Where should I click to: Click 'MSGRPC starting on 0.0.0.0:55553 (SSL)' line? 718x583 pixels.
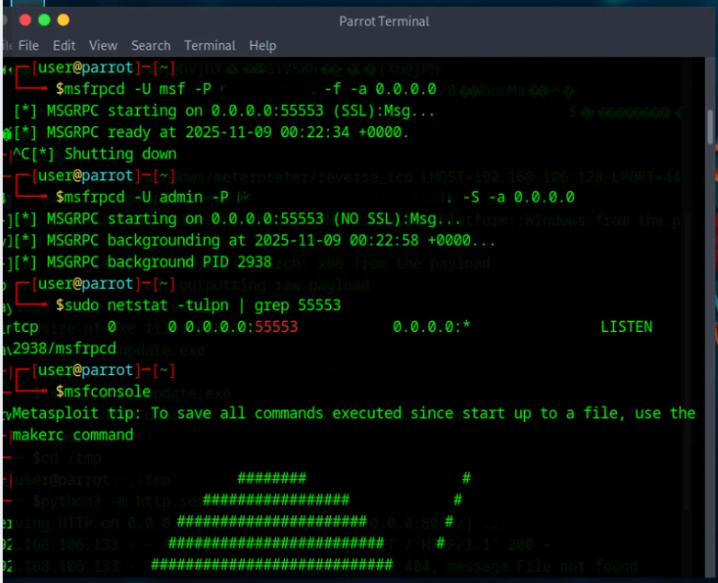point(224,111)
